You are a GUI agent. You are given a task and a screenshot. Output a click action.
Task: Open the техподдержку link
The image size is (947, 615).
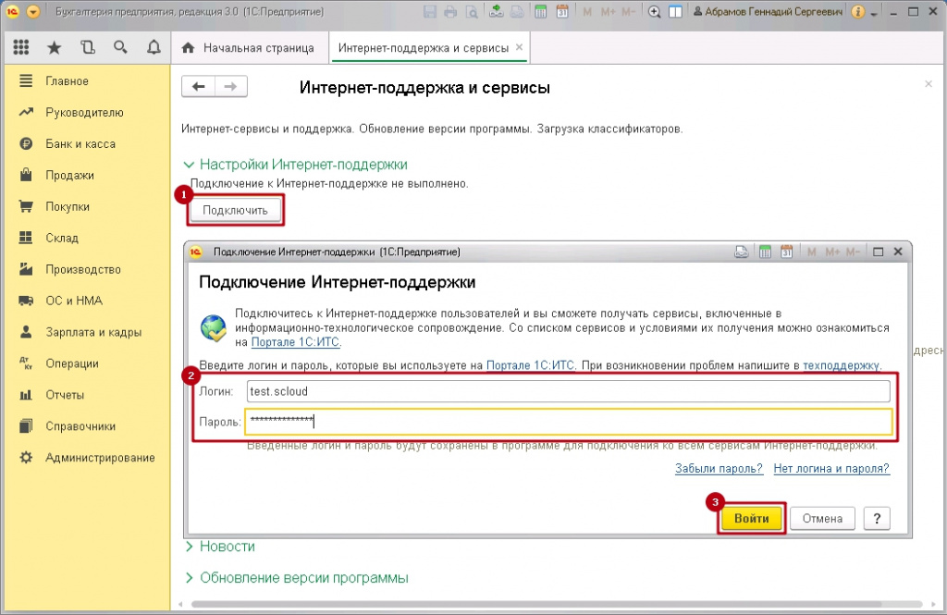841,365
